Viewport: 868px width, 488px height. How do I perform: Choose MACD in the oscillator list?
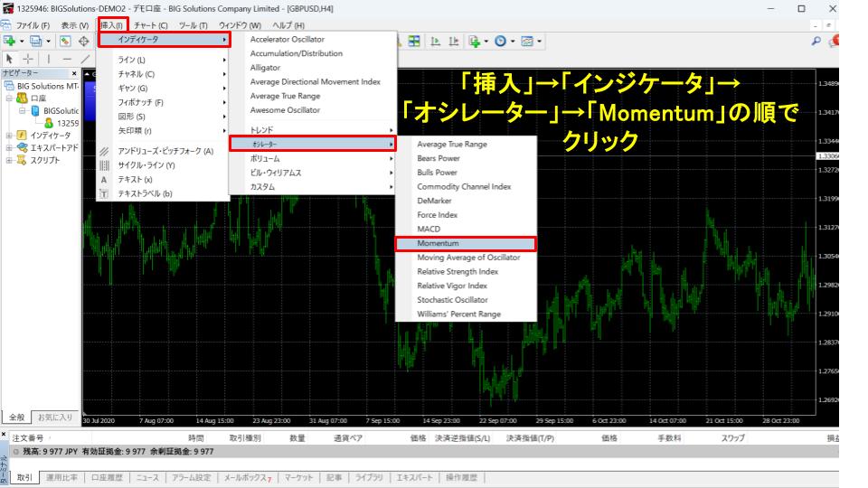(x=429, y=230)
